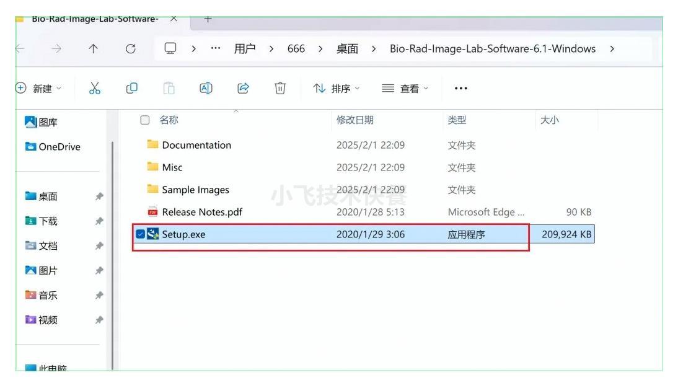This screenshot has height=388, width=678.
Task: Select the Documentation folder name
Action: pyautogui.click(x=196, y=145)
